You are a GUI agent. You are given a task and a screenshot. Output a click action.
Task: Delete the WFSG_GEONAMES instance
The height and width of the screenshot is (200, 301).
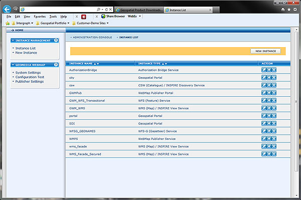click(274, 131)
